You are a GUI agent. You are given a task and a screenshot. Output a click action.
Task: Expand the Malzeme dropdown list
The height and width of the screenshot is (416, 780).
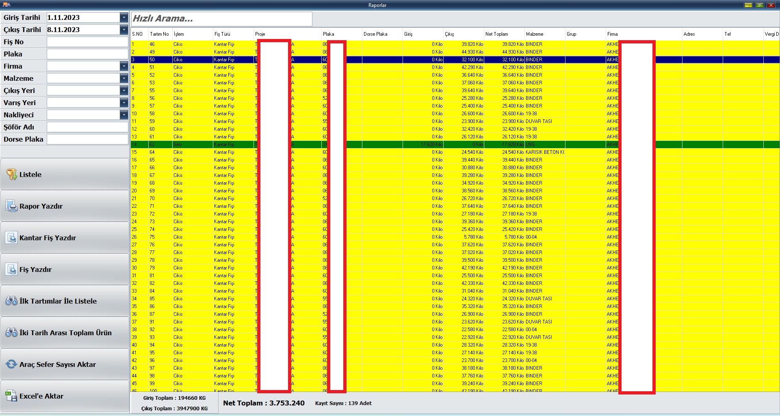(124, 78)
